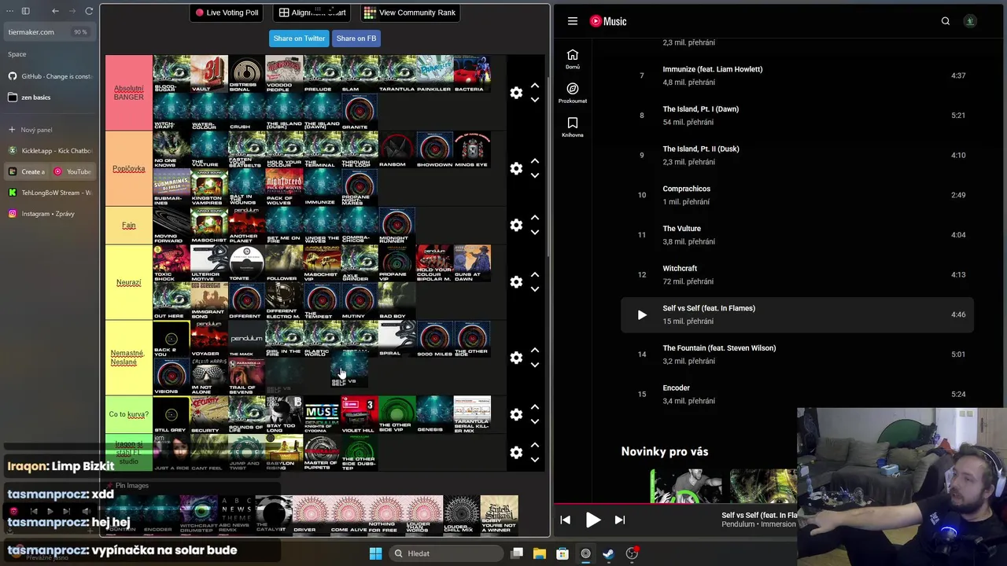Go to Domů in YouTube Music sidebar
This screenshot has height=566, width=1007.
tap(573, 59)
